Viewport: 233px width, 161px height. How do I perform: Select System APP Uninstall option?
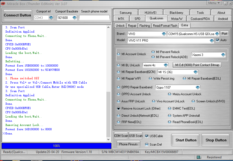[x=169, y=116]
